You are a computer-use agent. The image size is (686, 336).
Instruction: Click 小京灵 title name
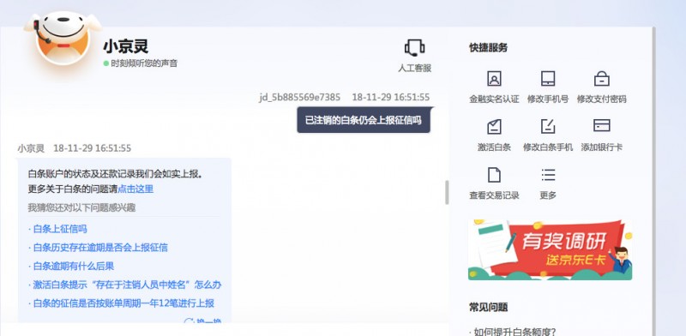126,46
